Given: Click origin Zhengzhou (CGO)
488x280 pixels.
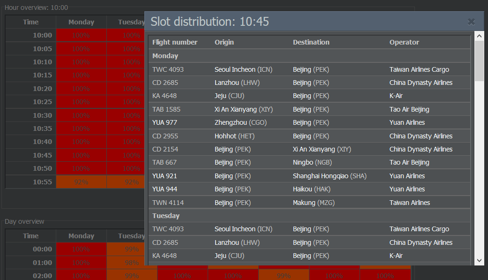Looking at the screenshot, I should click(x=240, y=123).
